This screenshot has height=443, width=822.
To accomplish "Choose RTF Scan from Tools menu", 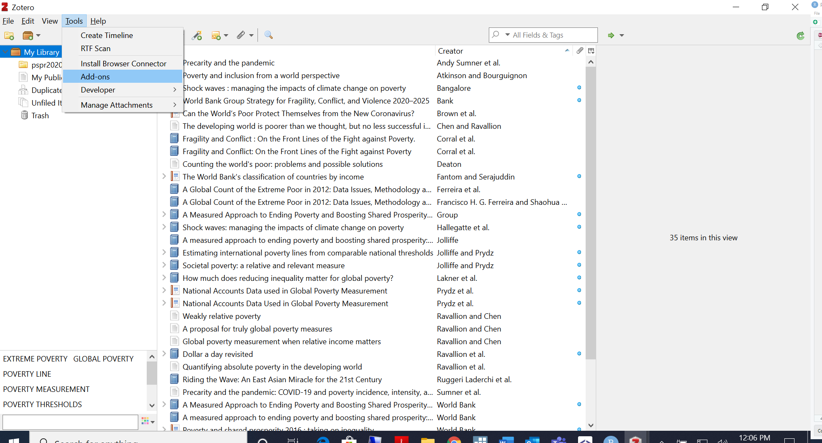I will [x=123, y=49].
